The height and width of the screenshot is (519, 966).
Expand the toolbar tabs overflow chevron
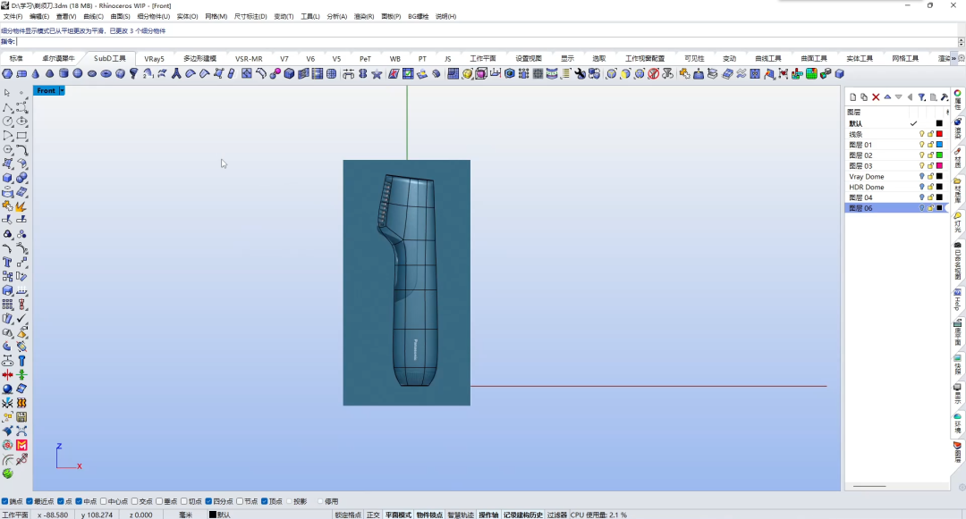click(x=953, y=58)
